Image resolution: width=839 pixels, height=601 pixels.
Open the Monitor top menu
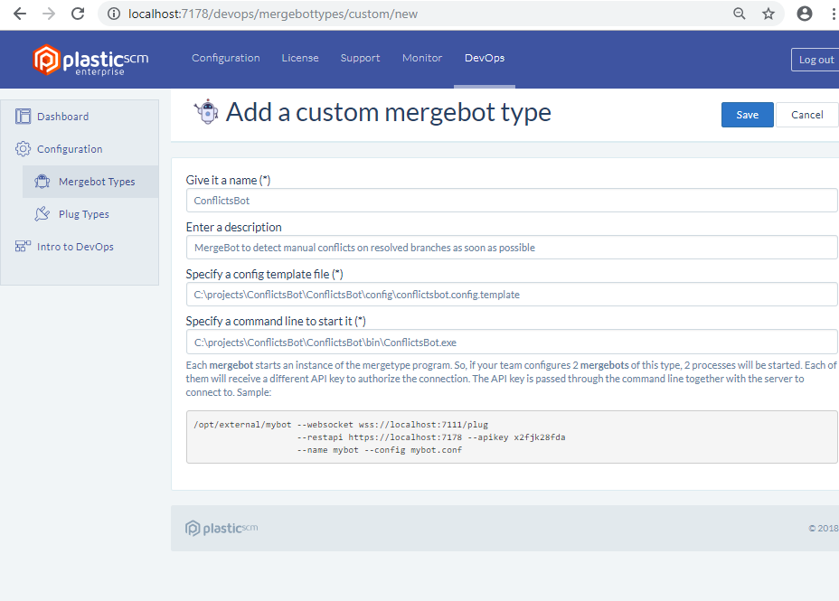point(422,58)
